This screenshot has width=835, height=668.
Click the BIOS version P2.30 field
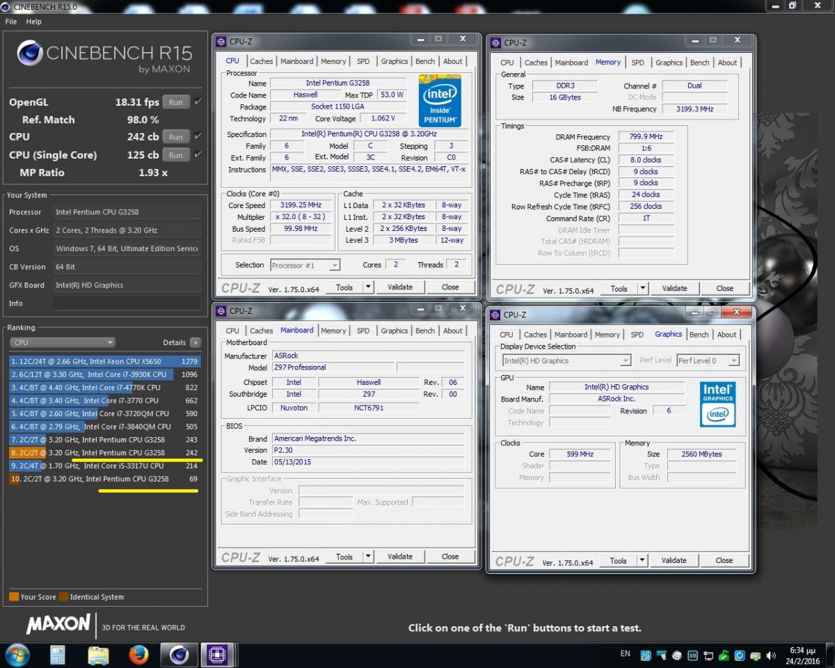click(x=368, y=450)
